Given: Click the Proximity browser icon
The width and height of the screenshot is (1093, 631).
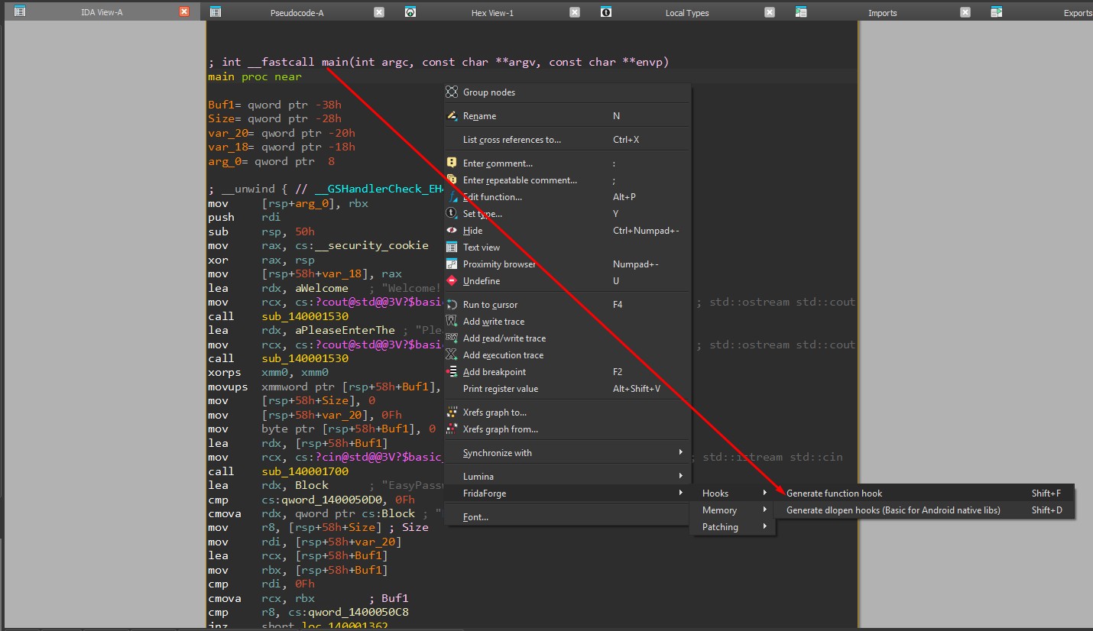Looking at the screenshot, I should pos(452,264).
